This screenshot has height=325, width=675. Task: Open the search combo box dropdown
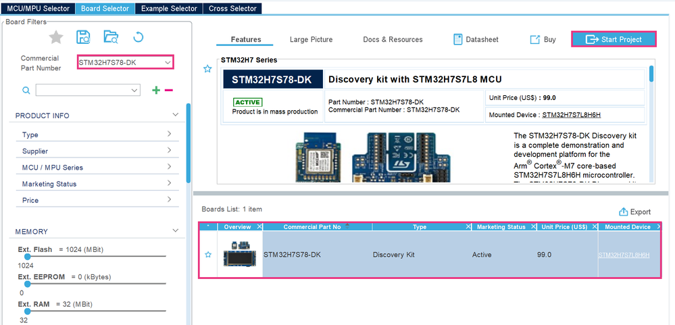click(x=135, y=90)
